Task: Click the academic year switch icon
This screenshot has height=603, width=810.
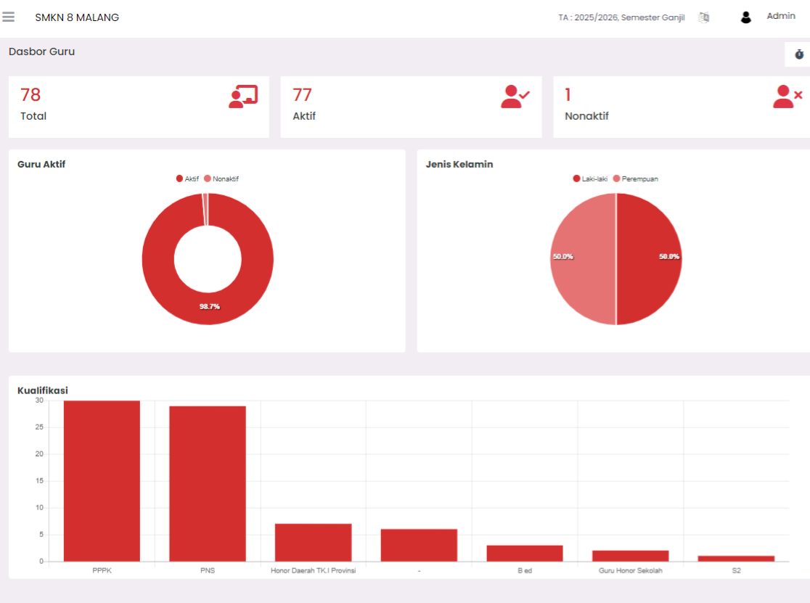Action: 703,17
